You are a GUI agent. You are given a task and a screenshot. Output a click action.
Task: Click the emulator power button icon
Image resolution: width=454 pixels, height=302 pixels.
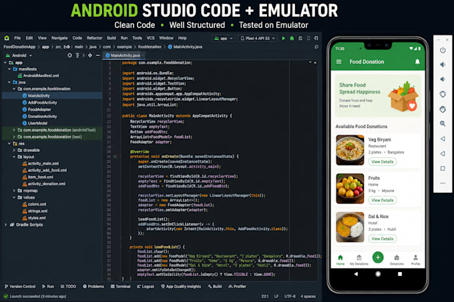[x=443, y=50]
